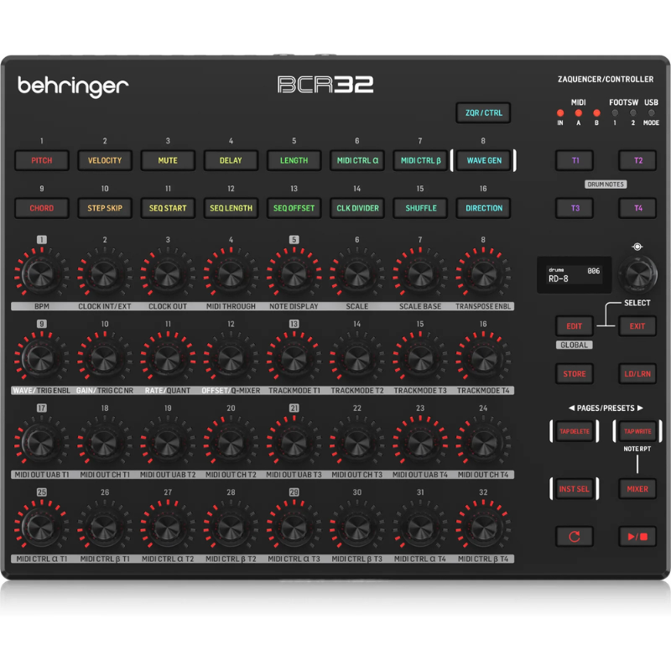Screen dimensions: 671x671
Task: Click the MIDI CTRL α T3 knob 29
Action: click(293, 527)
